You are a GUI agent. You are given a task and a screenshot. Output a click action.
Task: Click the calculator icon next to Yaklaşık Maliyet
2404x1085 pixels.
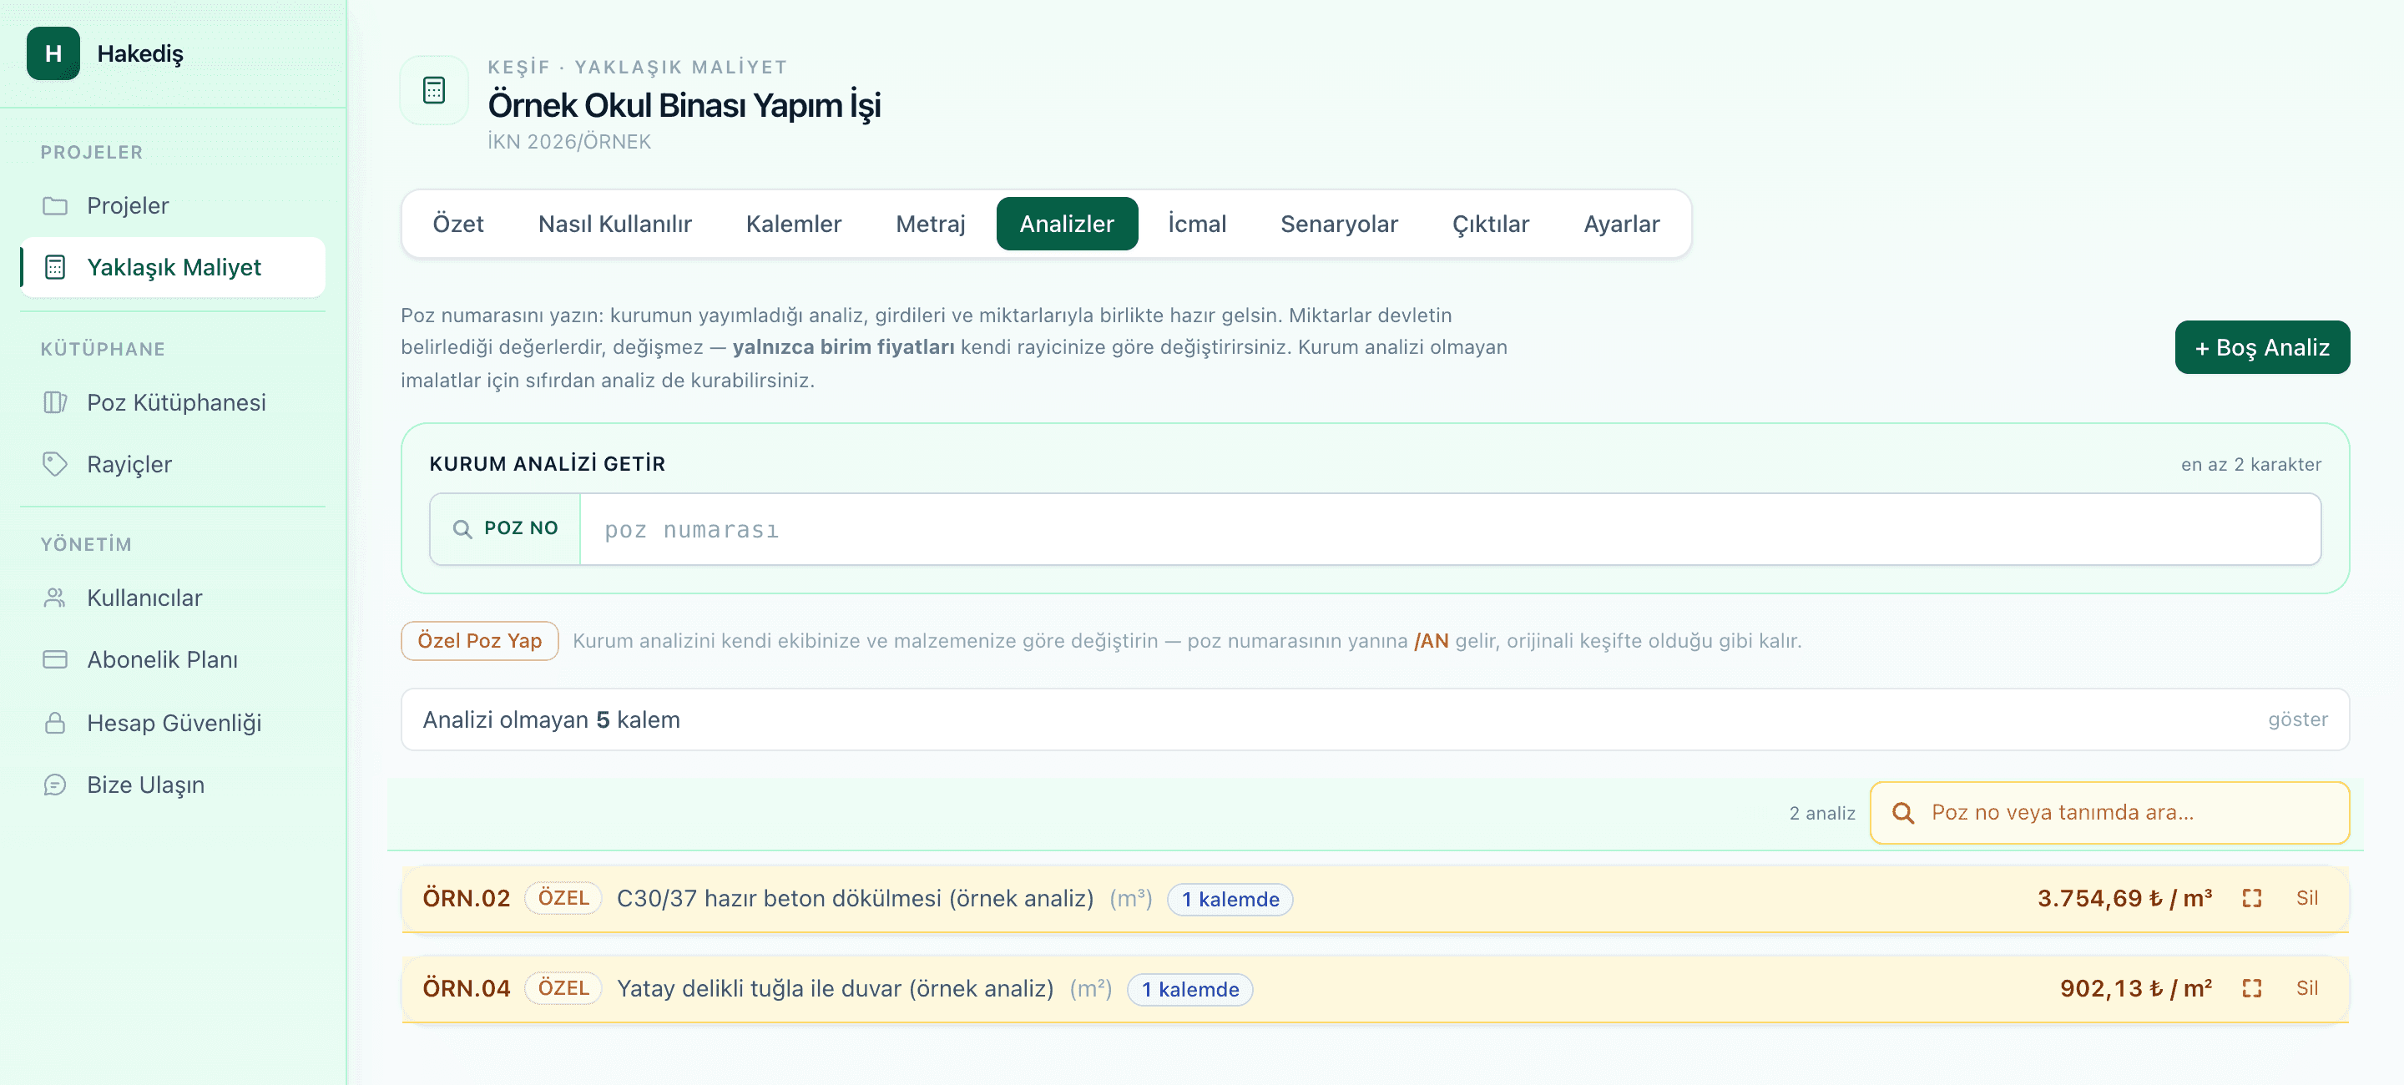[x=55, y=267]
